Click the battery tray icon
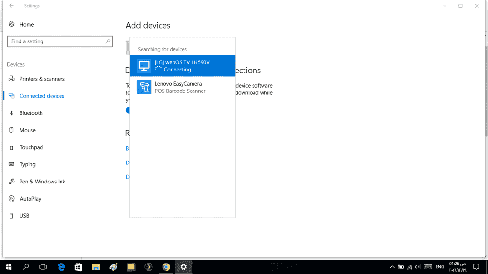Screen dimensions: 488x274 [401, 267]
